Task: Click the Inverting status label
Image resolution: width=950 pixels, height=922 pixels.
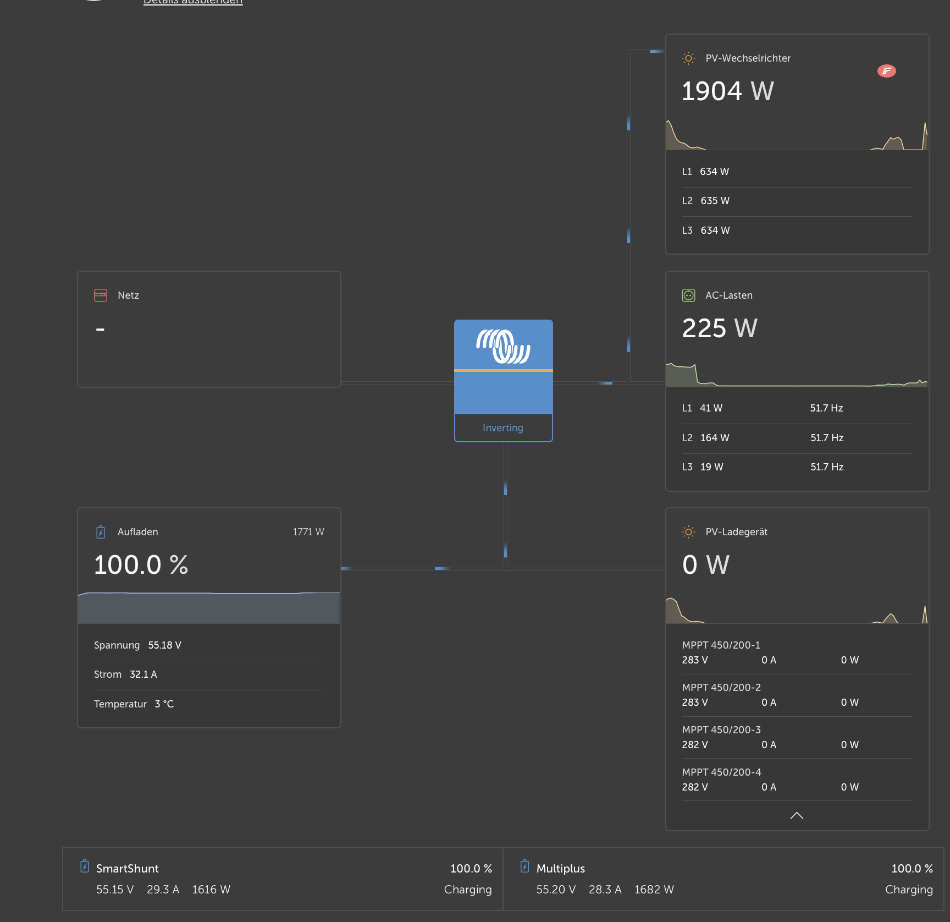Action: 503,428
